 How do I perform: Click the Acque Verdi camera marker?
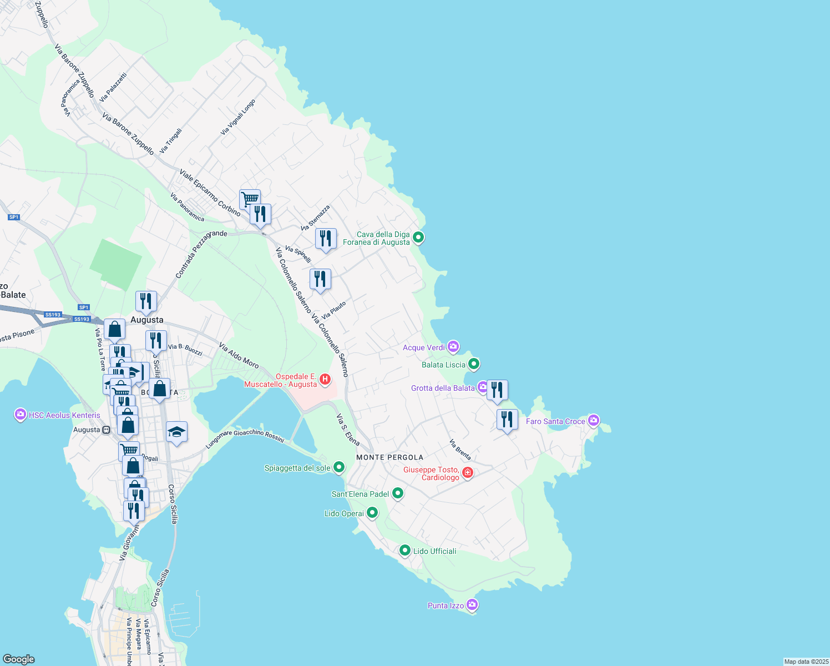453,347
